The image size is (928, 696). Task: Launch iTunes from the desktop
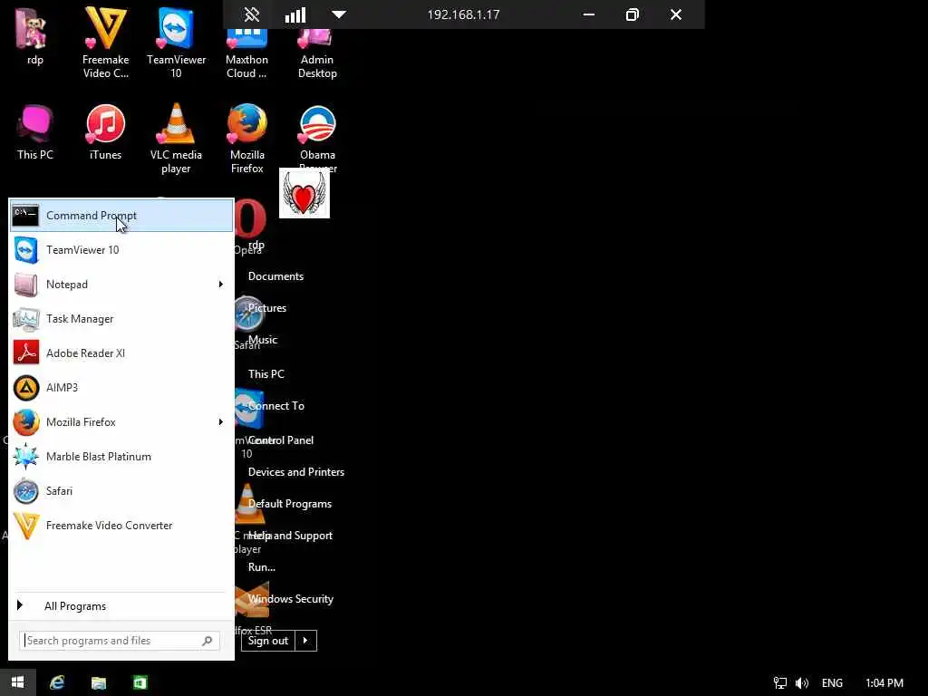(x=105, y=132)
